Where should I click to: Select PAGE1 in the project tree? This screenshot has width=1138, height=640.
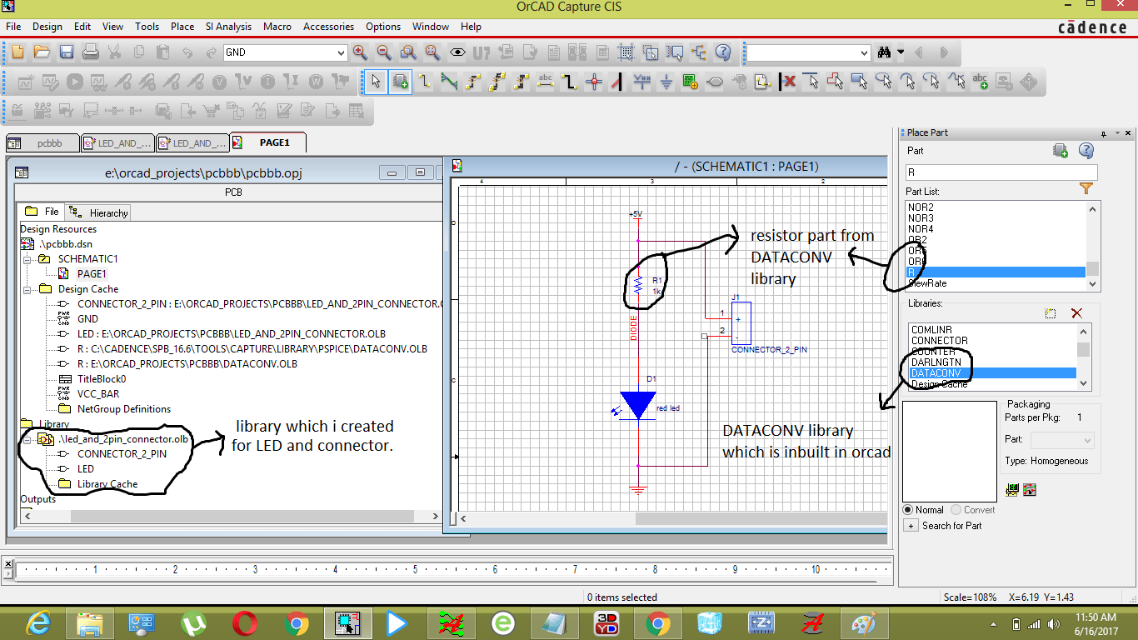[92, 273]
